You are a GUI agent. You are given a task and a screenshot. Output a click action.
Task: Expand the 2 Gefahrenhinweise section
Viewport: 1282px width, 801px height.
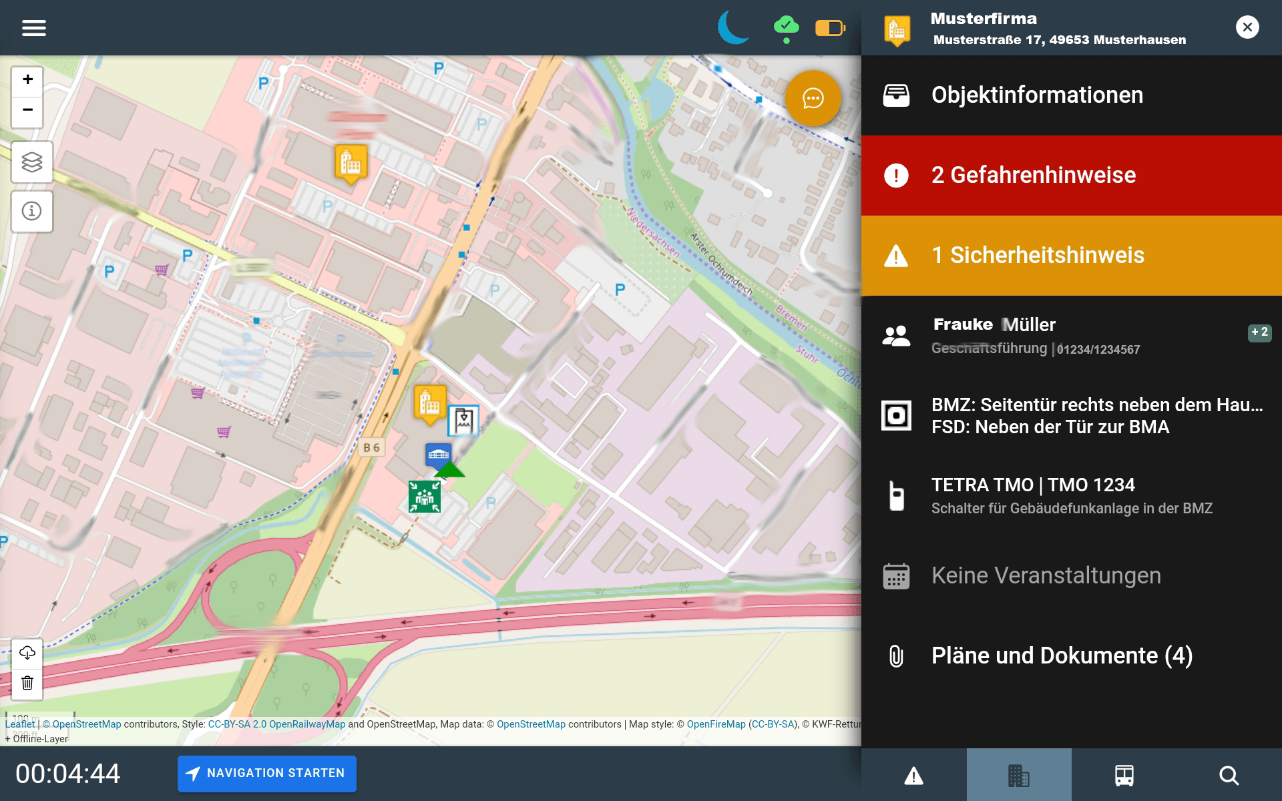pyautogui.click(x=1071, y=175)
